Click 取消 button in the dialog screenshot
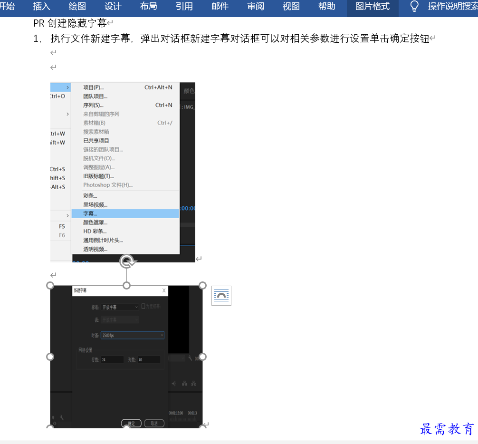 click(154, 423)
